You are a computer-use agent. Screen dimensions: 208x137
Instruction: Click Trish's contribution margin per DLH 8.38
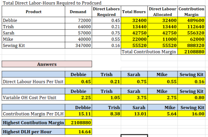(x=106, y=114)
